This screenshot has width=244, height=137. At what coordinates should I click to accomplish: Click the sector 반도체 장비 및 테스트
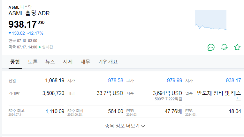(x=219, y=96)
